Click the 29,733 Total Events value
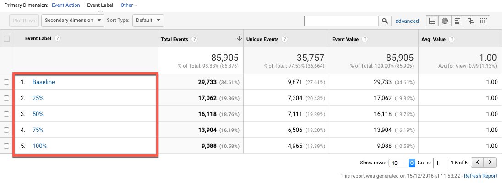Viewport: 502px width, 184px height. tap(207, 82)
